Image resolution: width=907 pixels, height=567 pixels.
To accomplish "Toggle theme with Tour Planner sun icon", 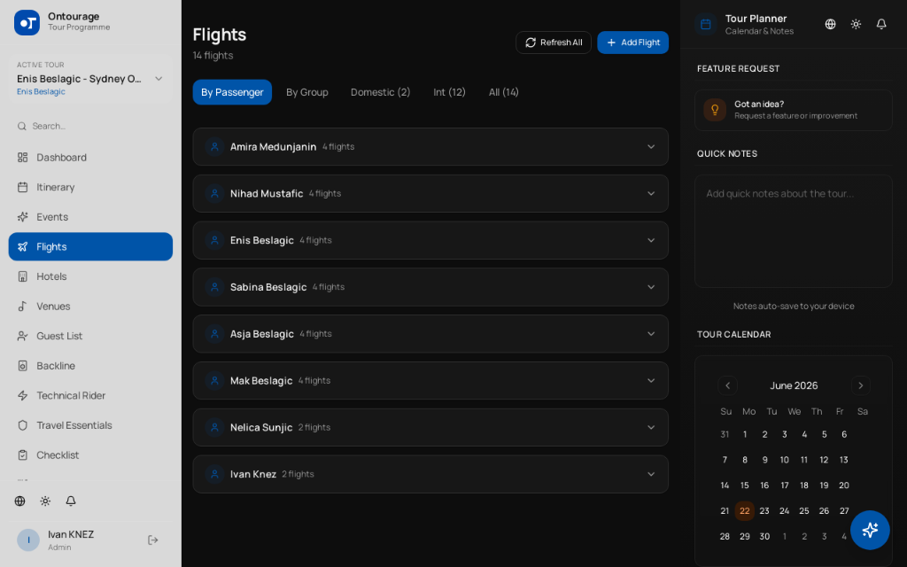I will [x=856, y=24].
